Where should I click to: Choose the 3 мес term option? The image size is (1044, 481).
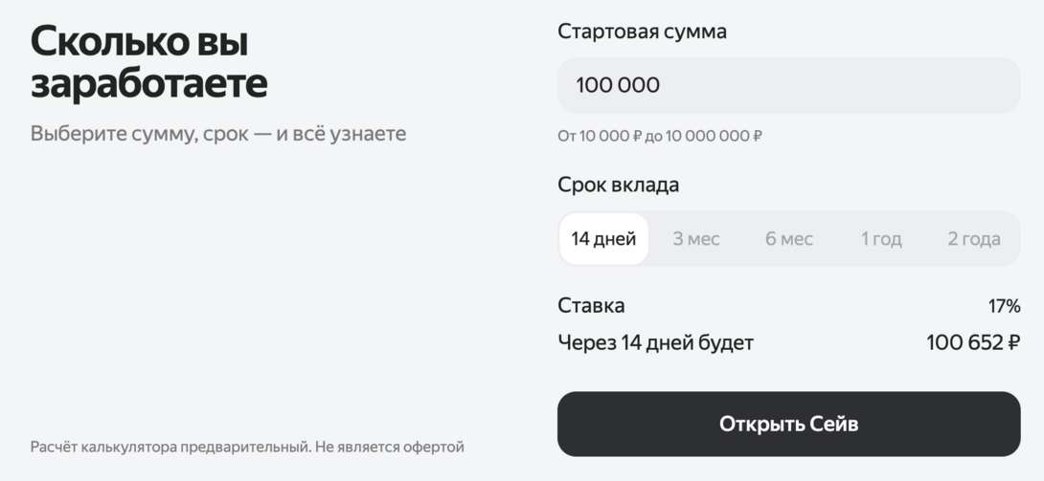[695, 239]
